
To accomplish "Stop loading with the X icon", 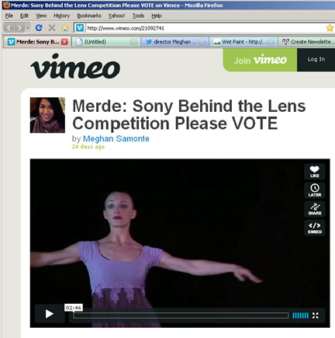I will pyautogui.click(x=52, y=28).
